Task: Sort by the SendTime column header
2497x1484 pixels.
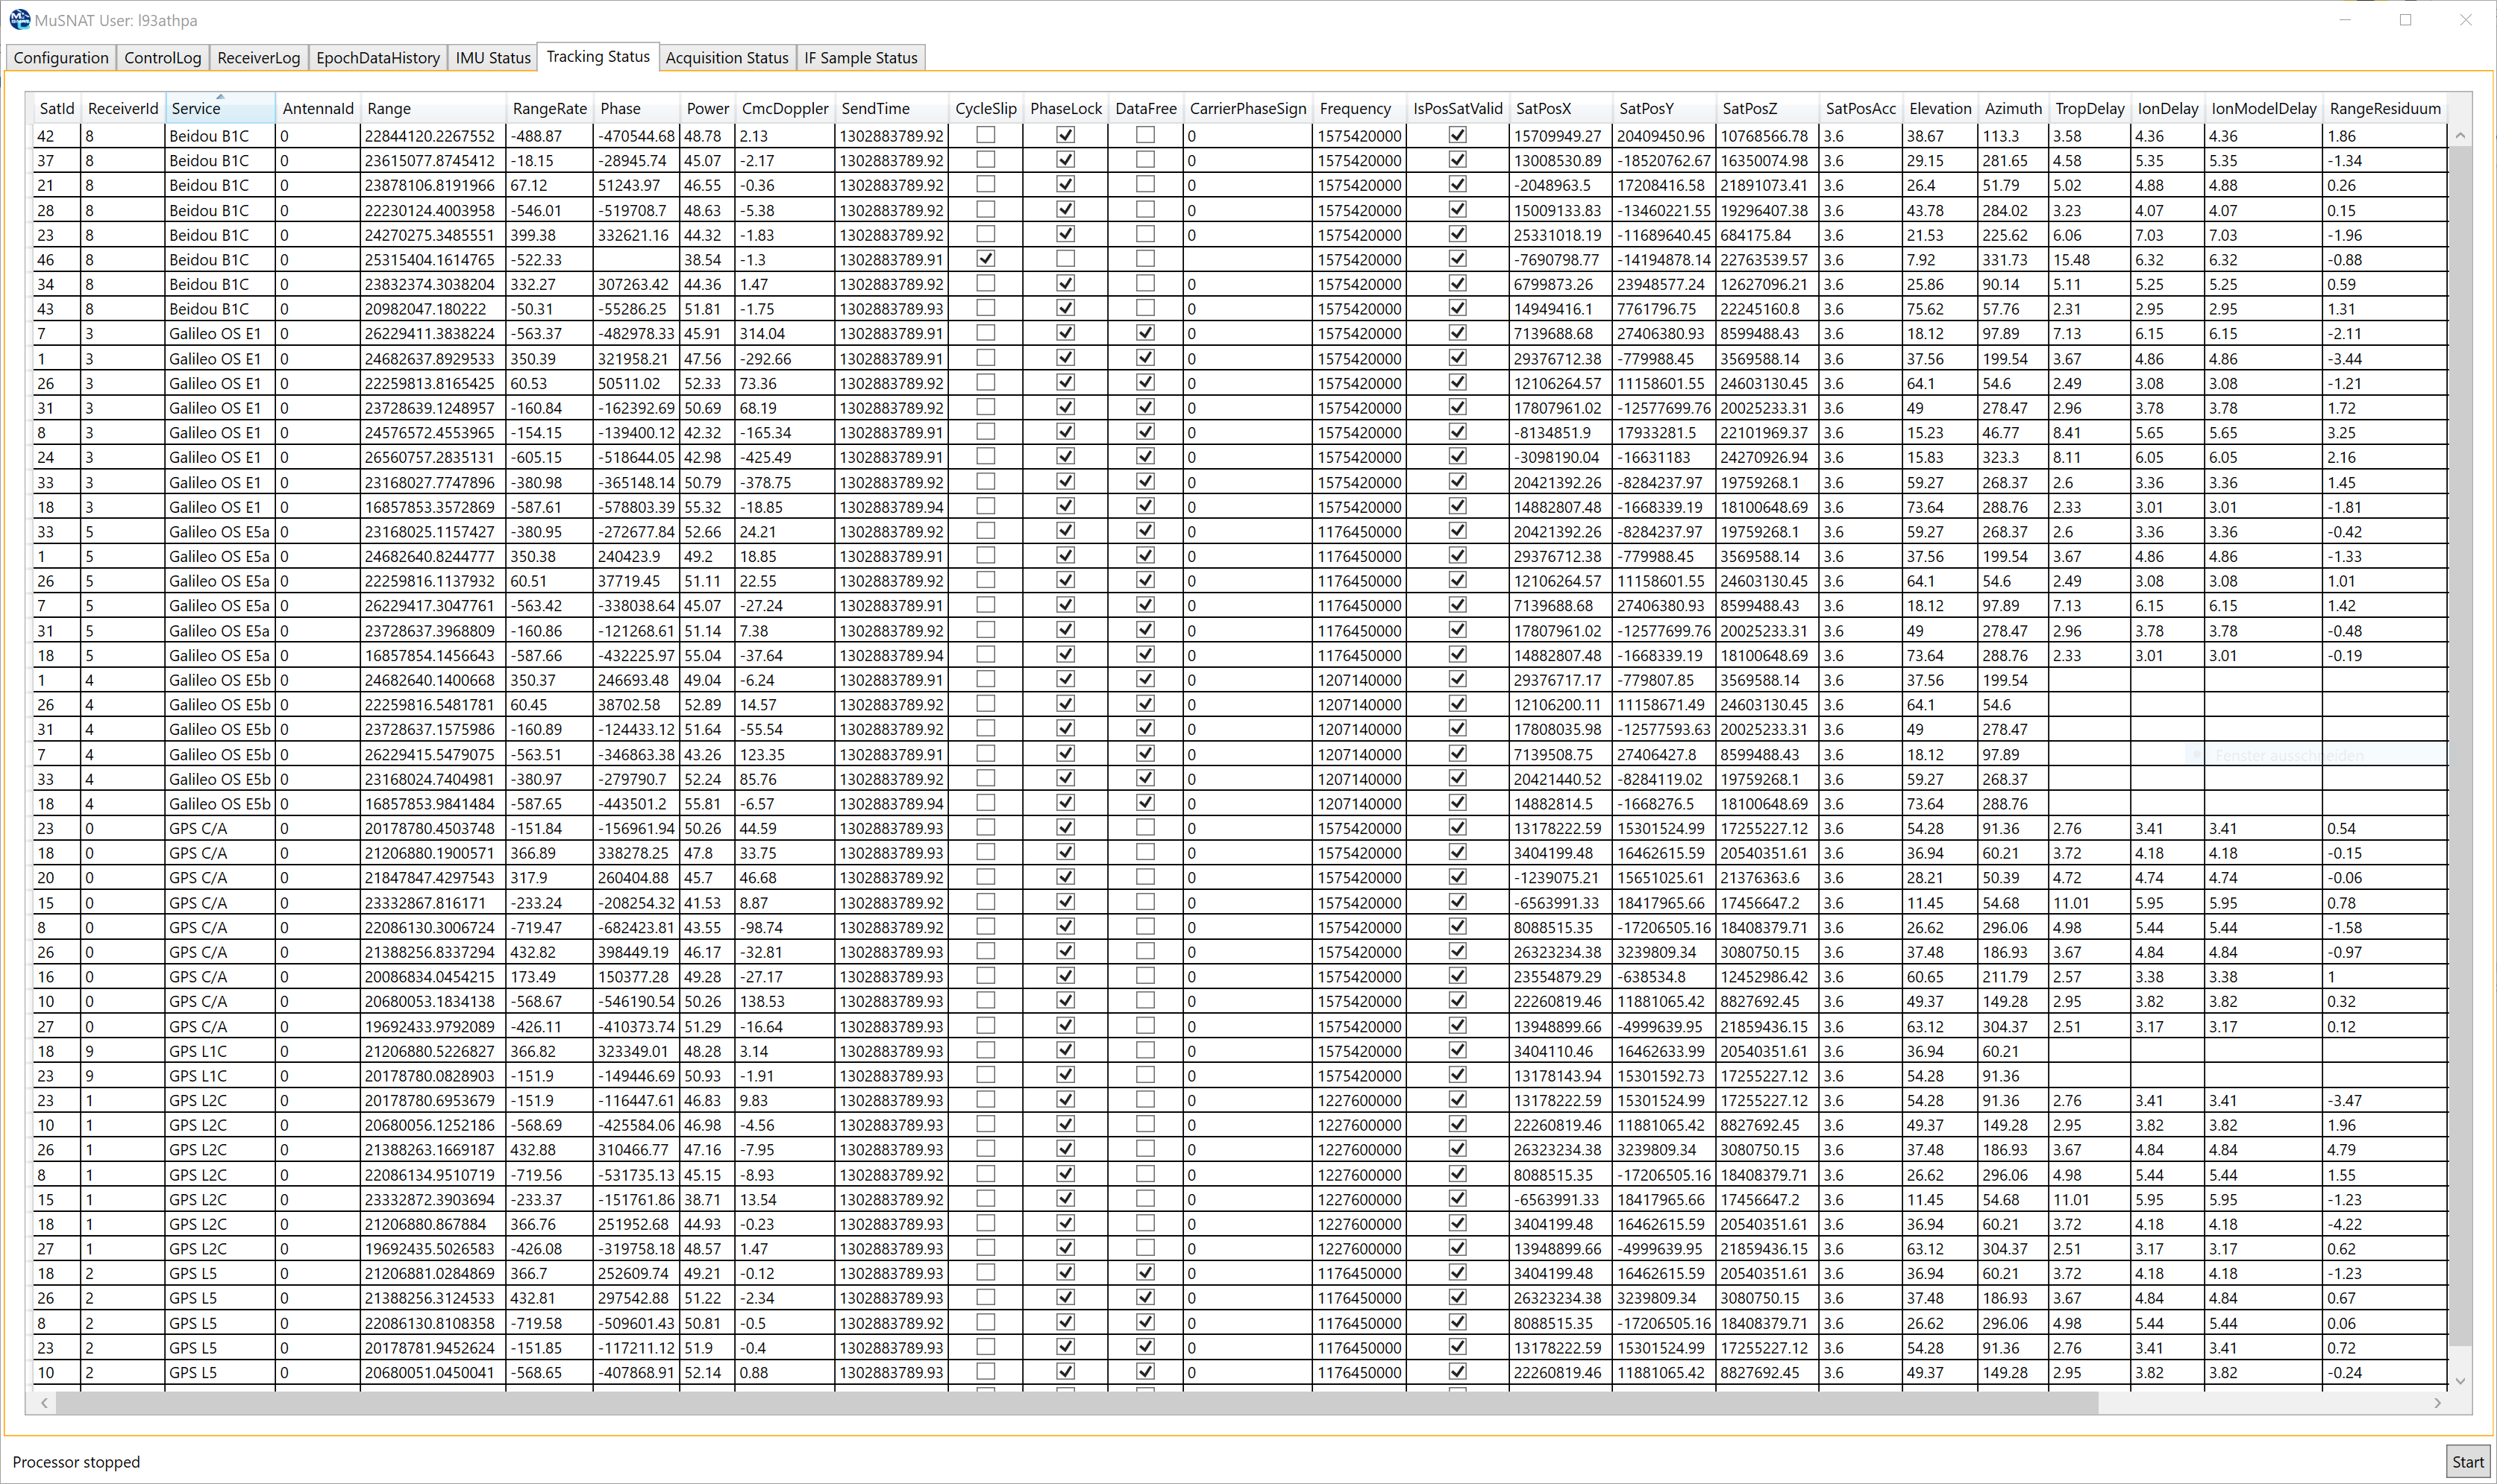Action: pyautogui.click(x=891, y=108)
